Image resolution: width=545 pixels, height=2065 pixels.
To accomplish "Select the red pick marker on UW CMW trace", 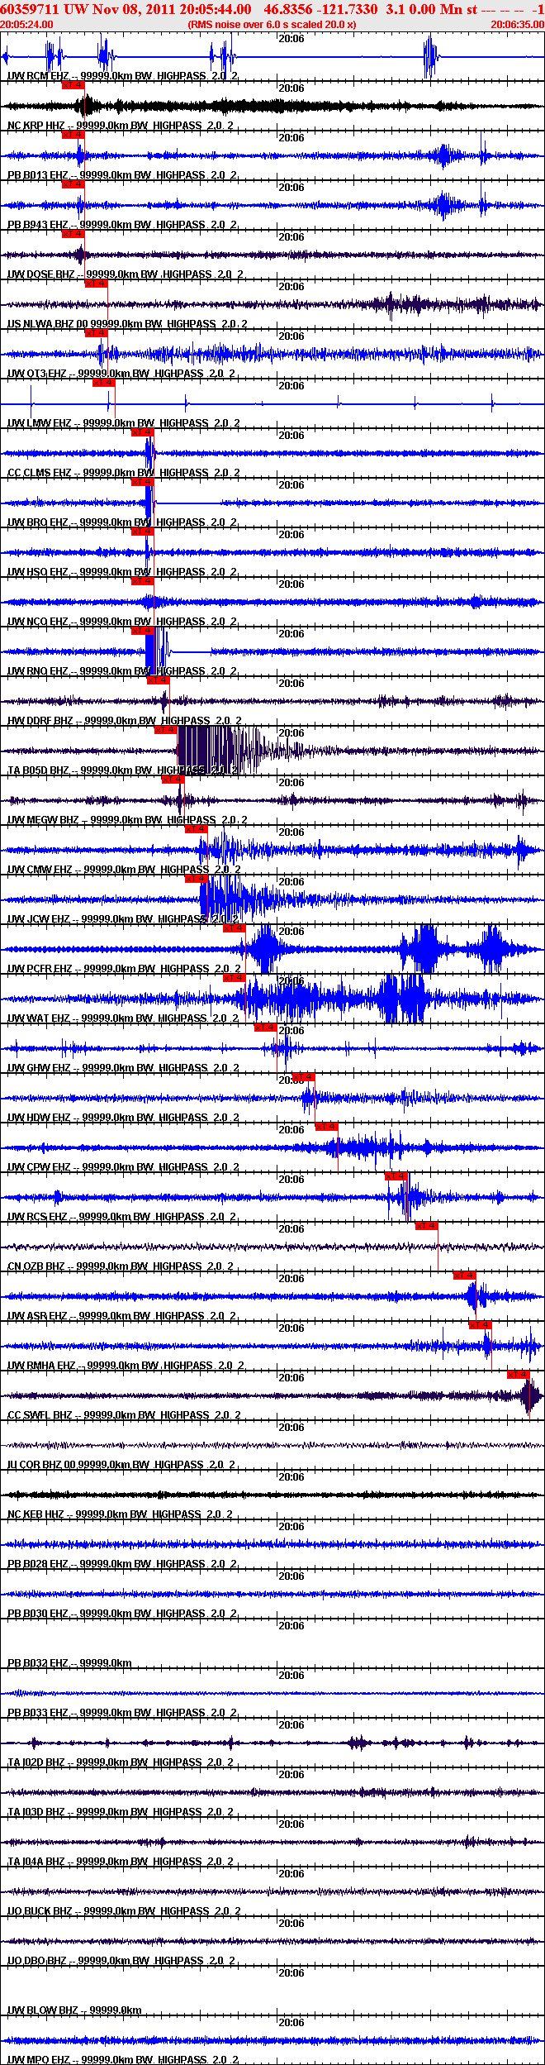I will click(197, 828).
